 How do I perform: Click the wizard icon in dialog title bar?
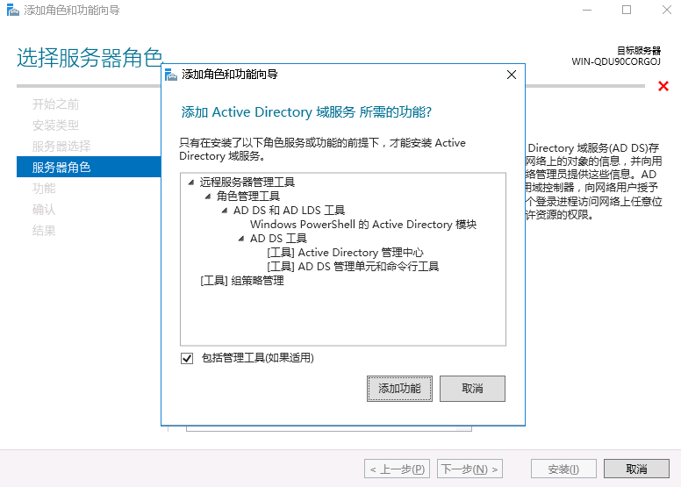pyautogui.click(x=171, y=75)
